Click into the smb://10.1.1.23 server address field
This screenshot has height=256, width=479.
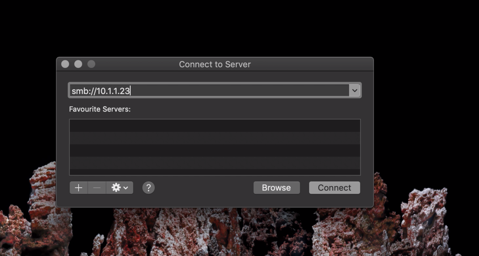[x=208, y=90]
